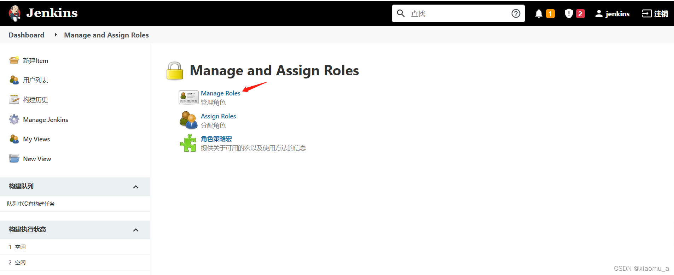This screenshot has height=275, width=674.
Task: Click the green puzzle piece icon
Action: click(x=188, y=143)
